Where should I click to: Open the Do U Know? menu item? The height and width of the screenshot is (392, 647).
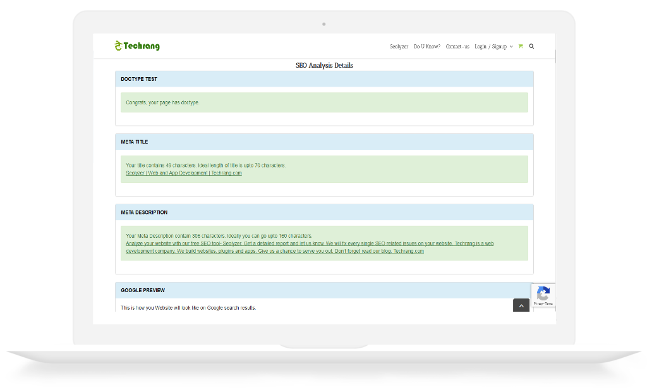[427, 47]
